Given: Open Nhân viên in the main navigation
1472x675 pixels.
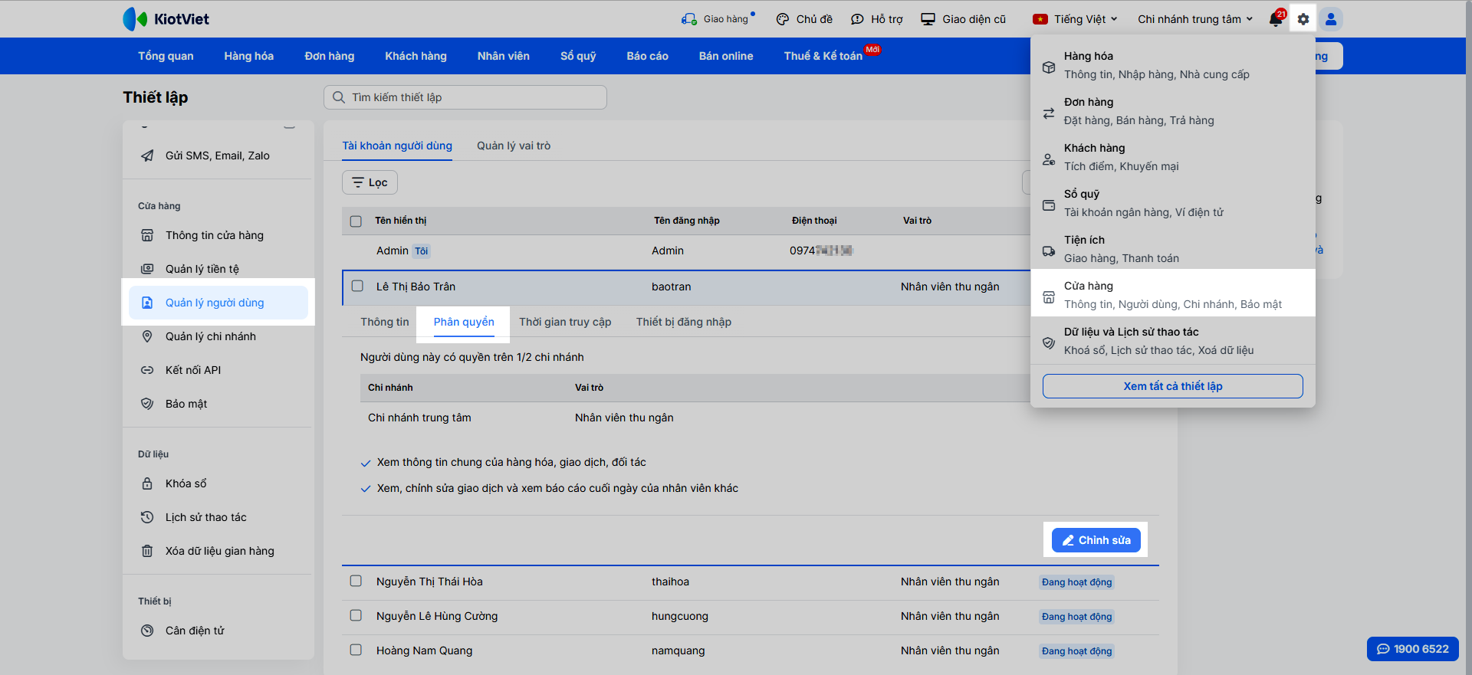Looking at the screenshot, I should [x=503, y=56].
